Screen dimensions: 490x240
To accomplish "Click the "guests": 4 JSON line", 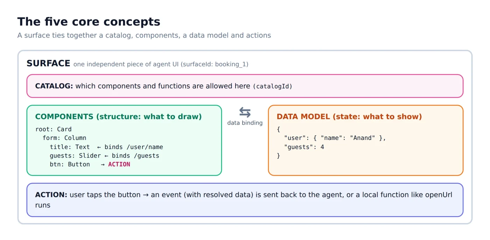I will tap(304, 147).
